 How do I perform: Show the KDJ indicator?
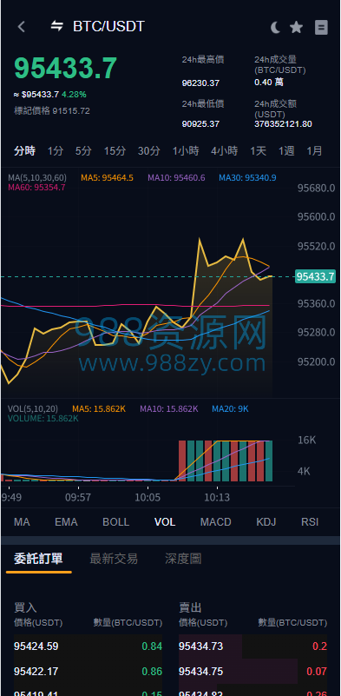[266, 522]
